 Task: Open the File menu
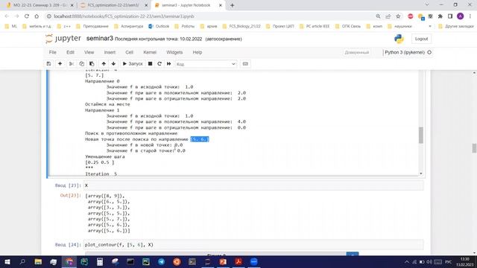pos(53,52)
